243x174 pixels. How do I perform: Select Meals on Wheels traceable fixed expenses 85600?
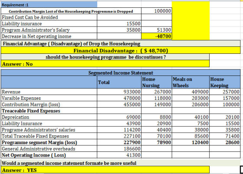tap(190, 136)
